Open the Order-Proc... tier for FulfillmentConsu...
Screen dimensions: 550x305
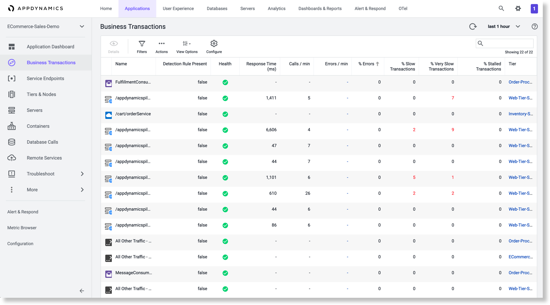click(520, 82)
